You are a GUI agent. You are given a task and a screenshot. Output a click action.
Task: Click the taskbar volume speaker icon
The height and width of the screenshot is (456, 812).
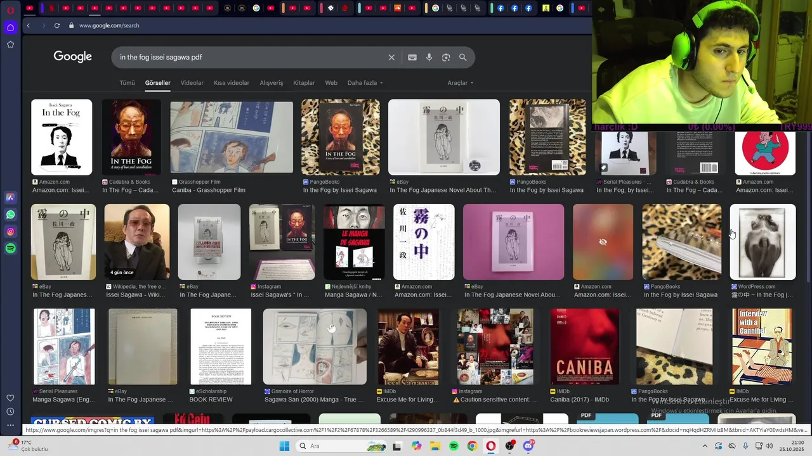(x=769, y=446)
